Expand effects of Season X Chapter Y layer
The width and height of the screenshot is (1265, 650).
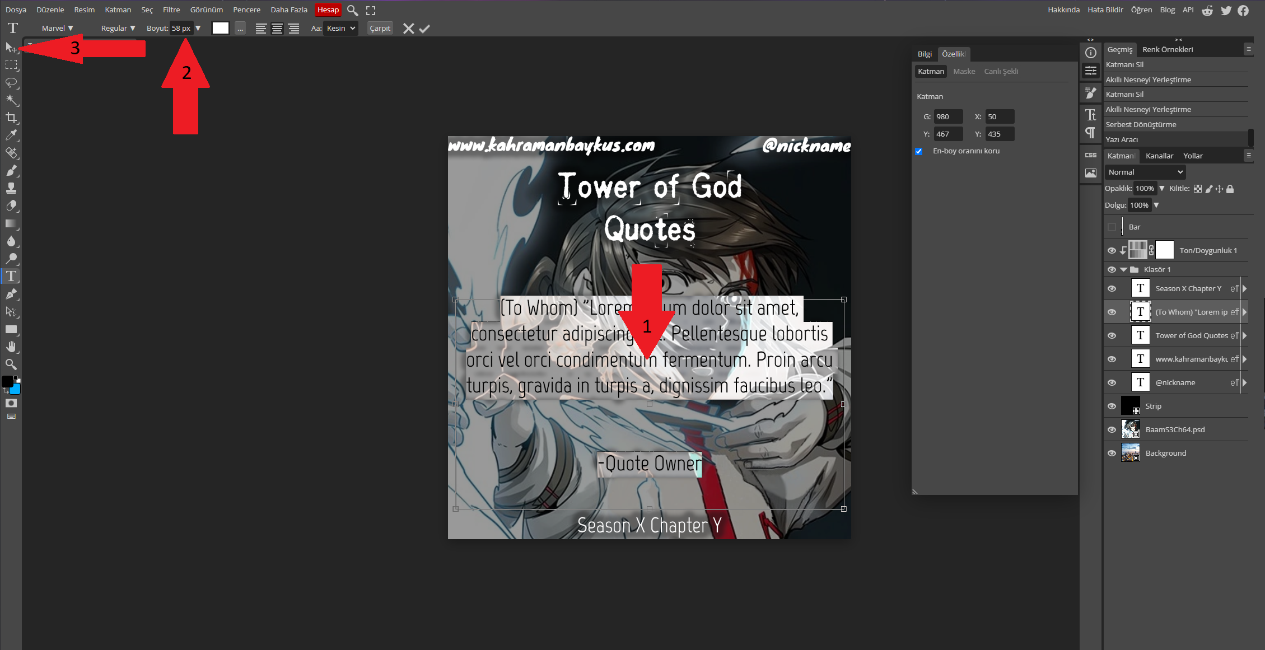pyautogui.click(x=1244, y=288)
